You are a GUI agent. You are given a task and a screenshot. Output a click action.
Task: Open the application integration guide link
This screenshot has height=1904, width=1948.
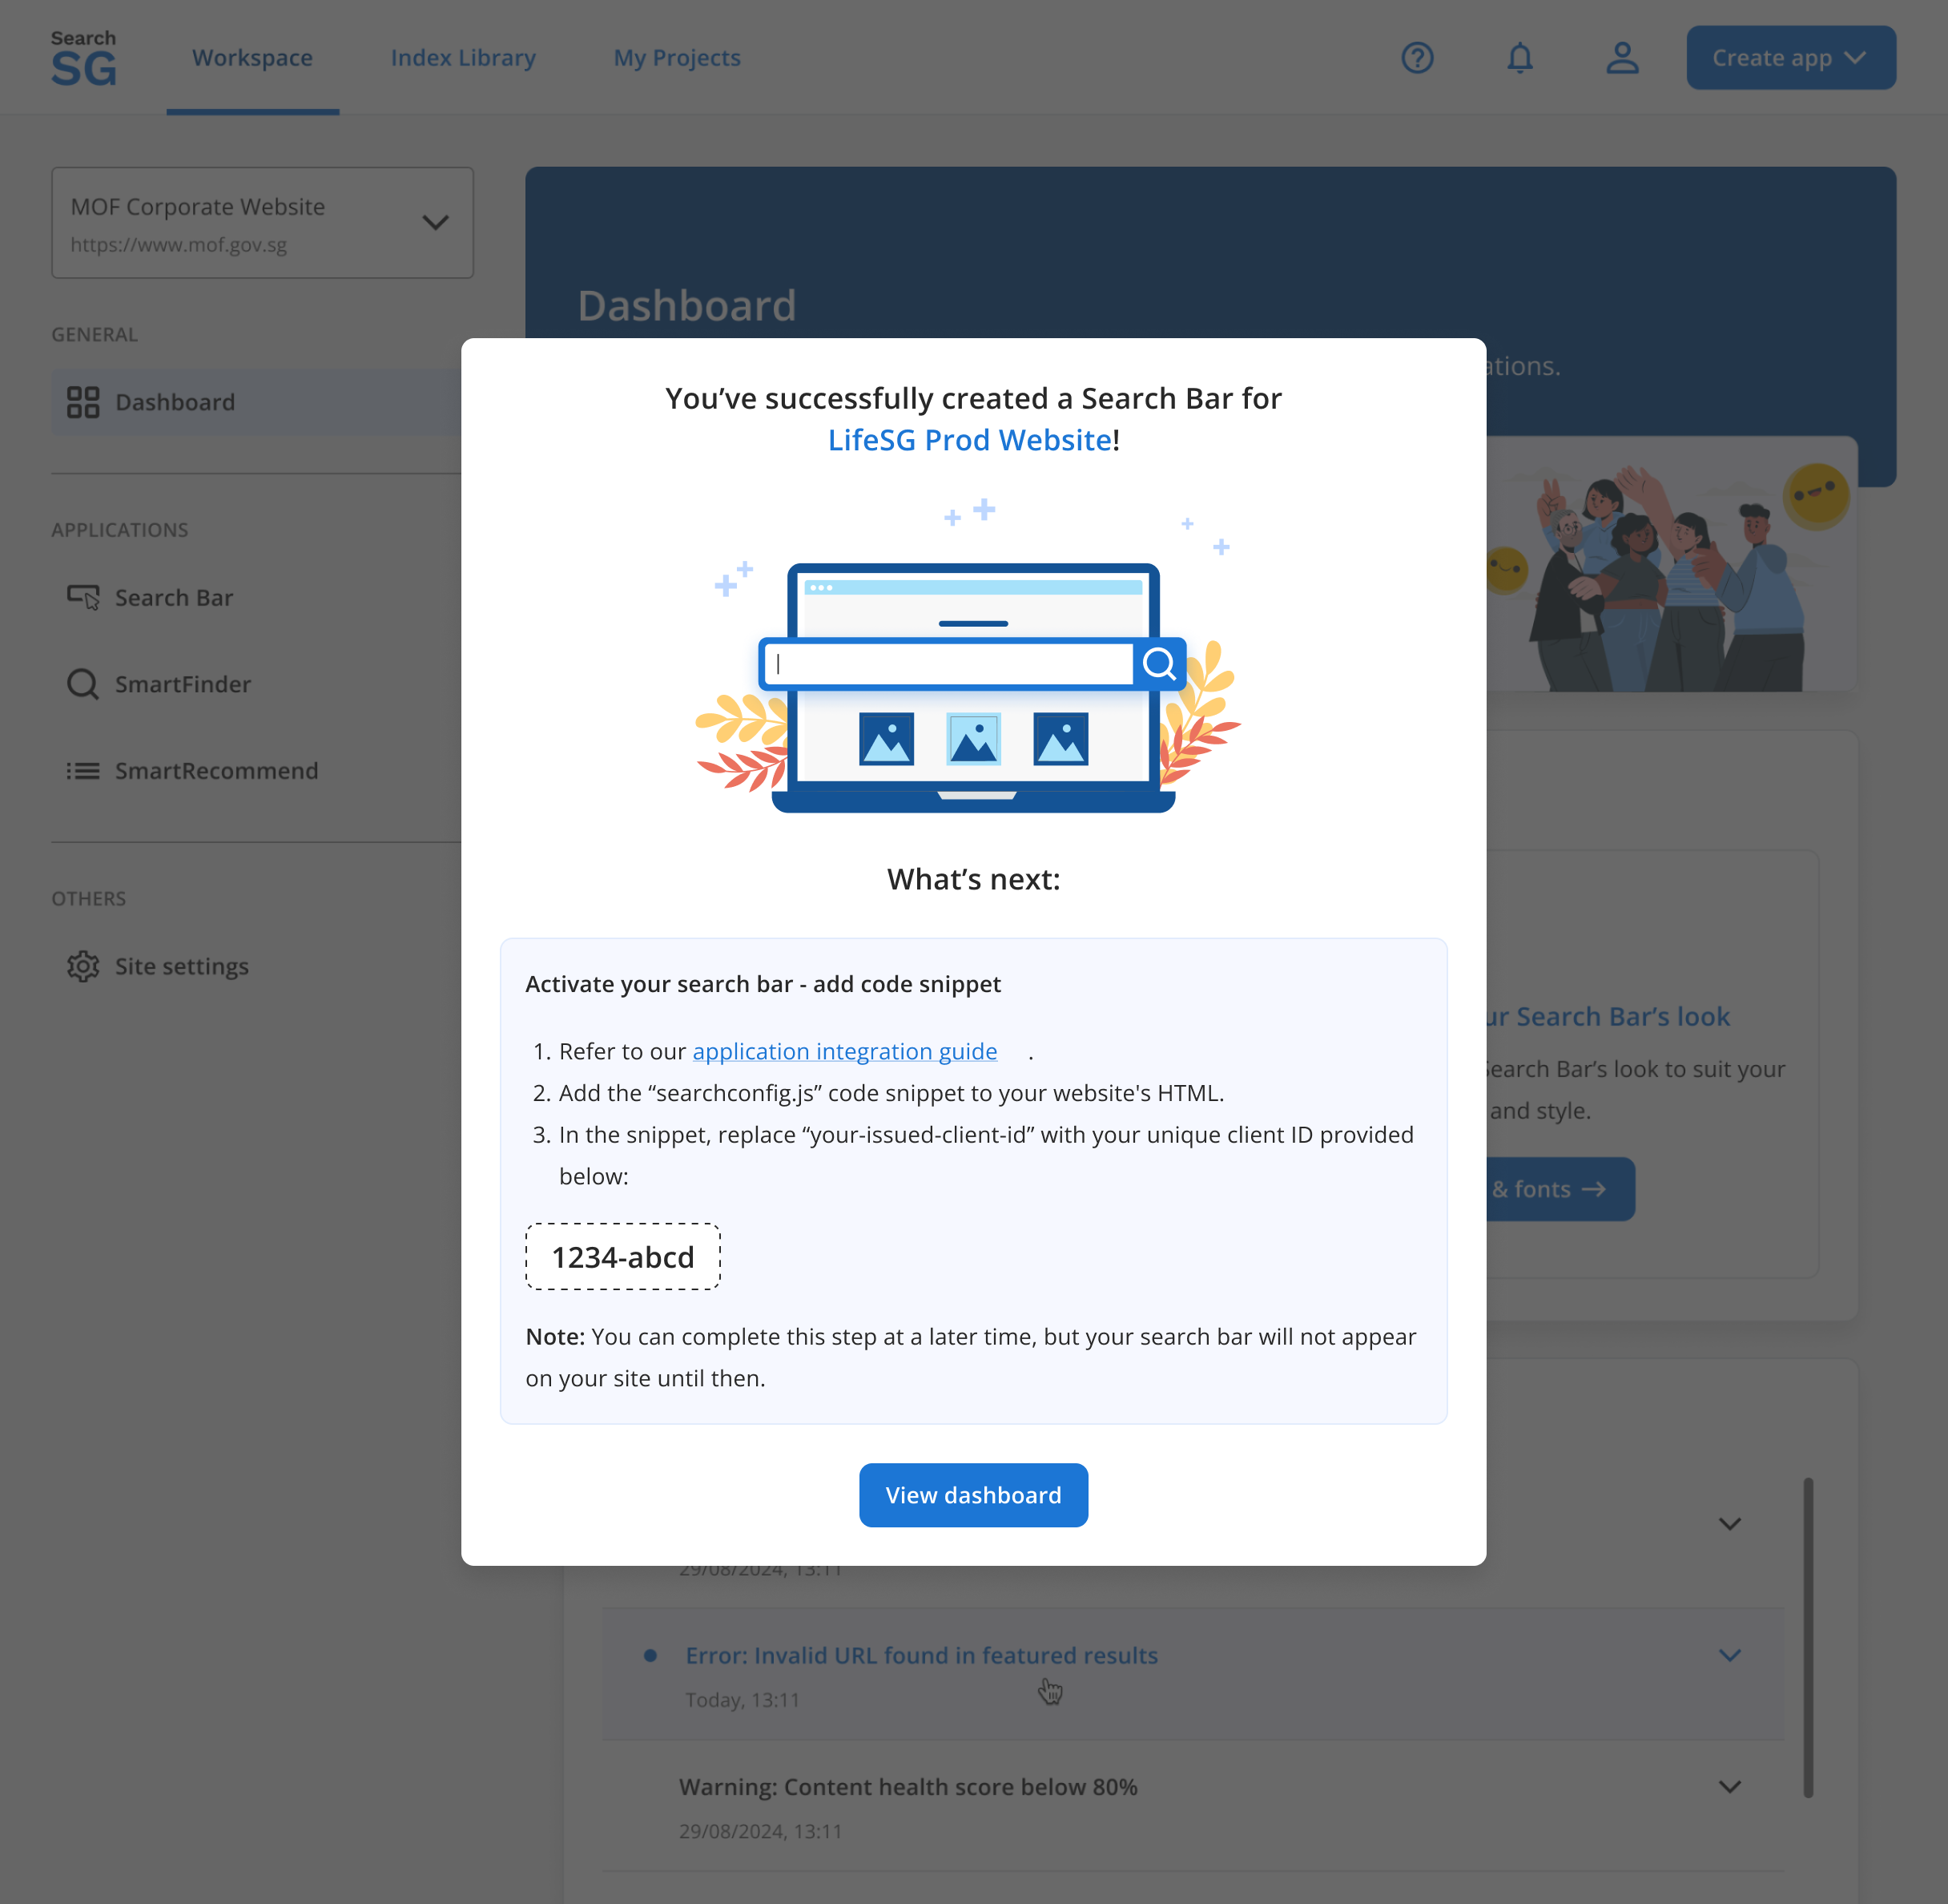point(843,1051)
